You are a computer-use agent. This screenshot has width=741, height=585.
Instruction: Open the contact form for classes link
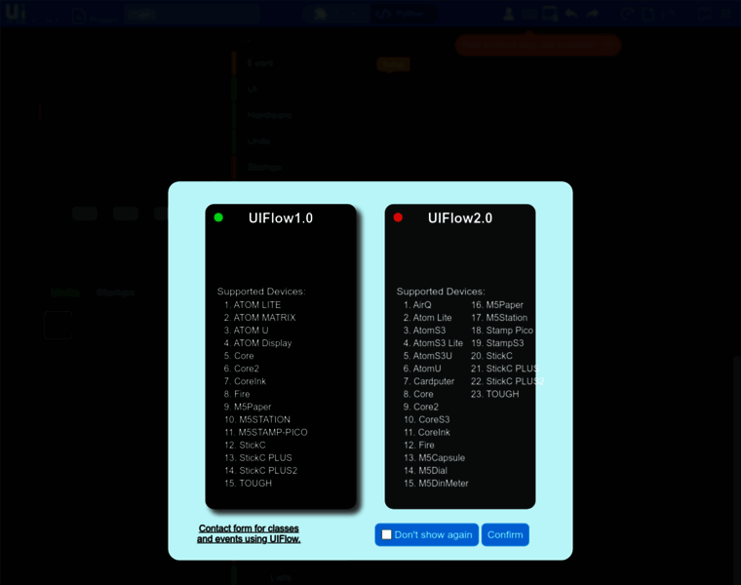(249, 533)
